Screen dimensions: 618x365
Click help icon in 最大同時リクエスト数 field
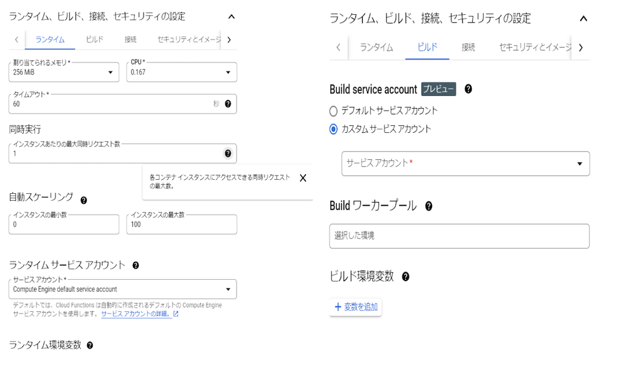228,153
